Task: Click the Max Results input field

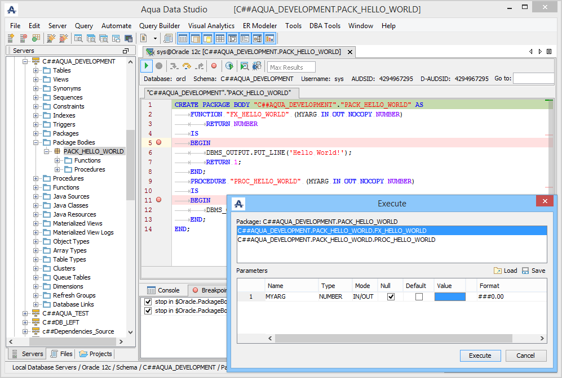Action: 291,67
